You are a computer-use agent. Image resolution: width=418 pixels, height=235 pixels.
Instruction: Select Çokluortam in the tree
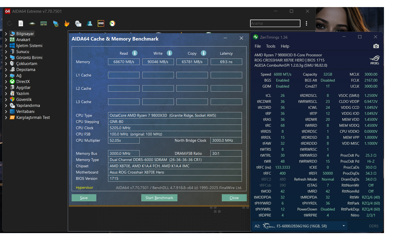[27, 64]
